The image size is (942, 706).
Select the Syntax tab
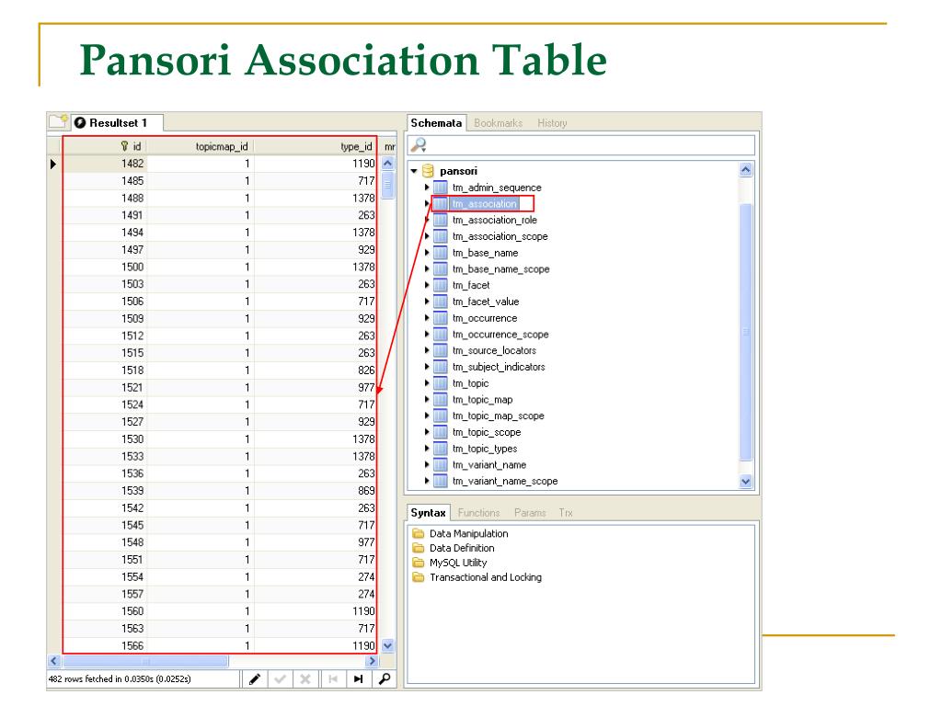(x=429, y=513)
